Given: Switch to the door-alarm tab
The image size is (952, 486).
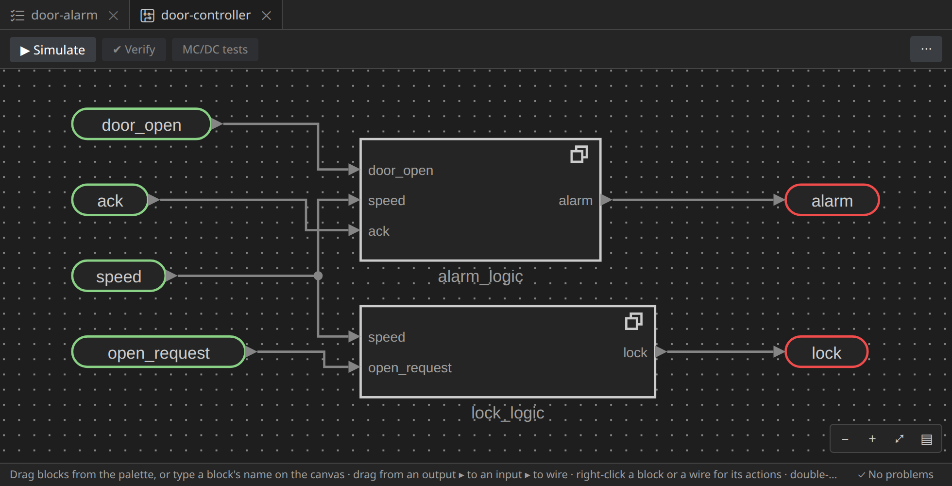Looking at the screenshot, I should (x=65, y=15).
